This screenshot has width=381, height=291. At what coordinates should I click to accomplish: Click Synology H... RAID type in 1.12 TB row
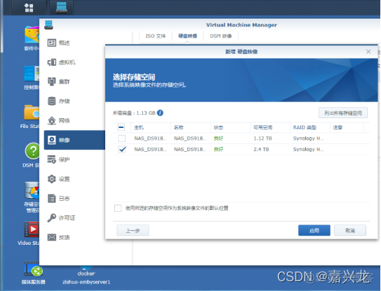click(308, 139)
